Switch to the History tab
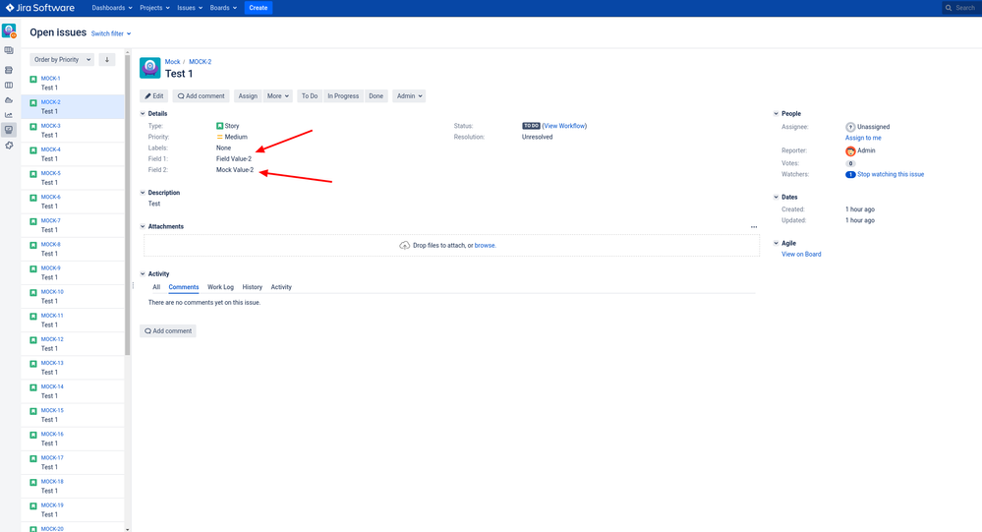Viewport: 982px width, 532px height. point(253,287)
